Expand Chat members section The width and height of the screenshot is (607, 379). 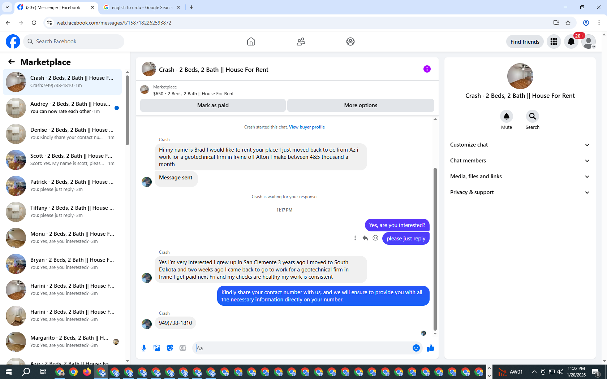520,161
